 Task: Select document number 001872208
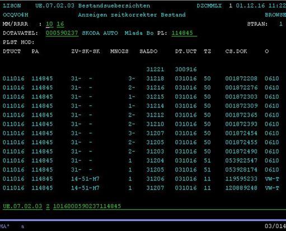[x=241, y=78]
